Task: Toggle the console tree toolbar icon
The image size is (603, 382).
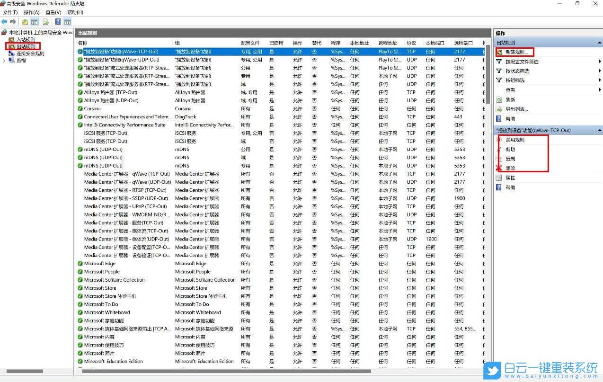Action: point(34,22)
